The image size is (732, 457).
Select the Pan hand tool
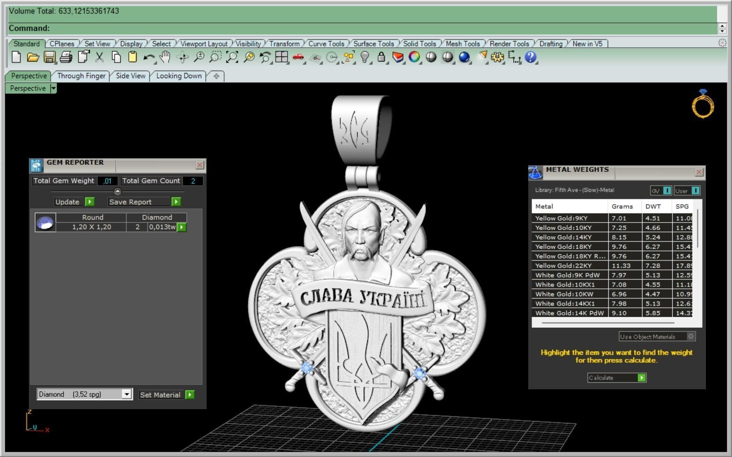[165, 57]
